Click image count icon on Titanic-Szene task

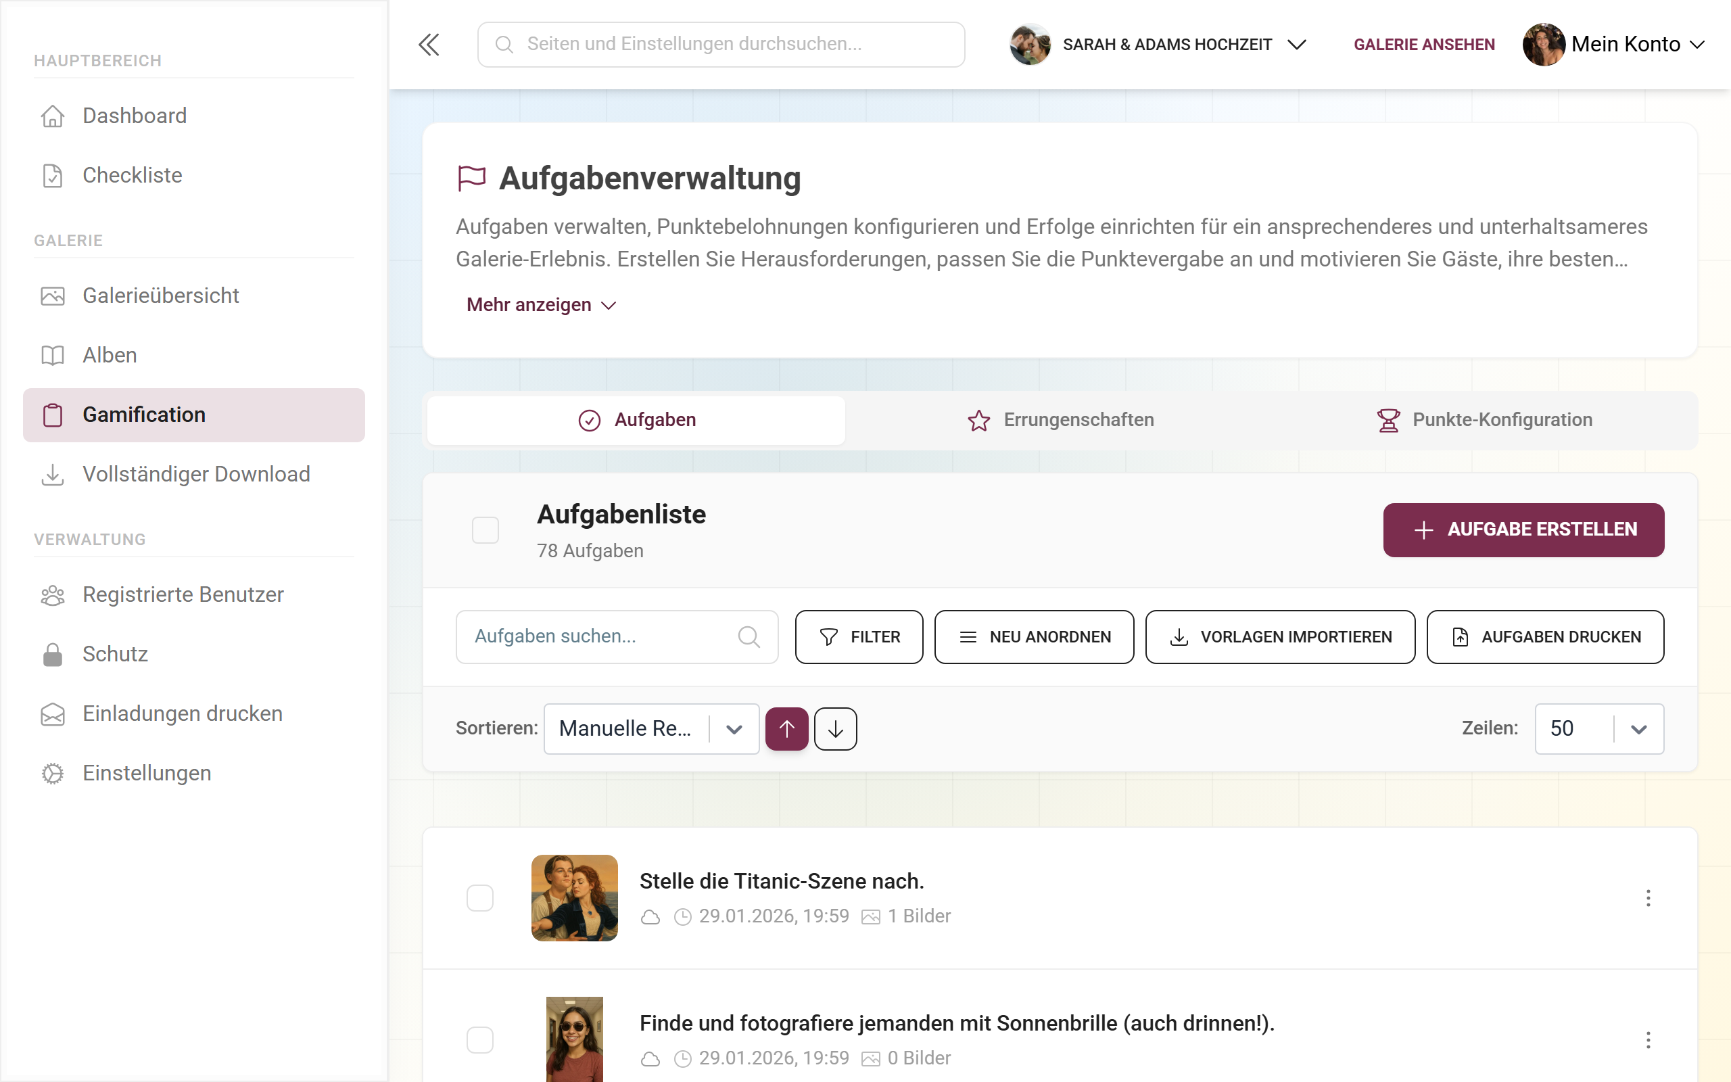pyautogui.click(x=870, y=917)
